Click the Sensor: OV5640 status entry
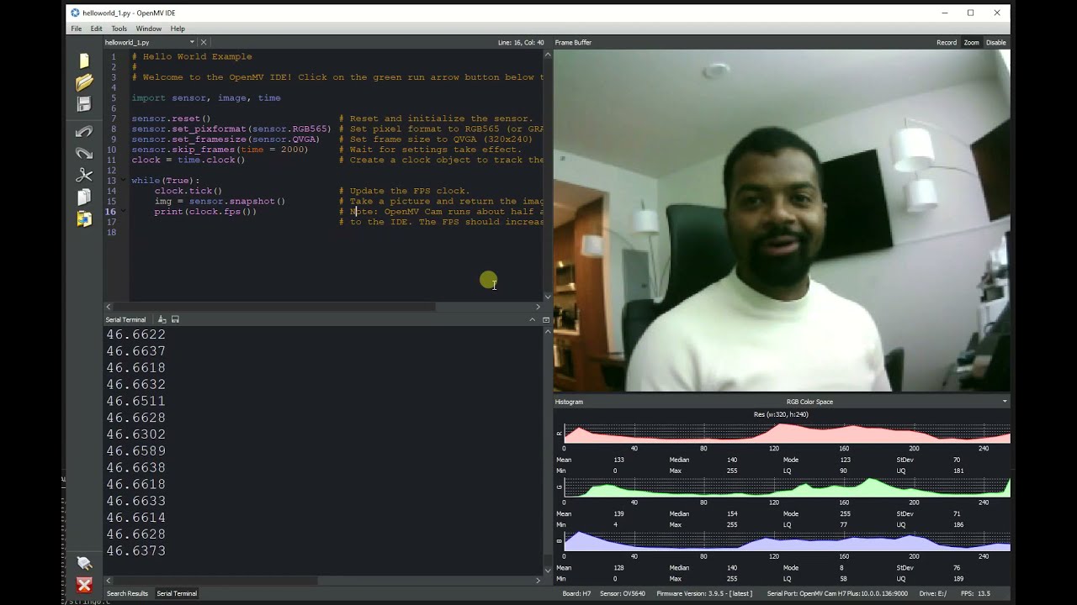This screenshot has width=1077, height=605. click(x=623, y=593)
